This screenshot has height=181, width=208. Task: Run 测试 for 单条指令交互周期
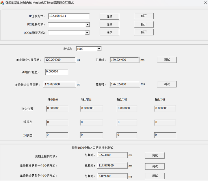(x=167, y=60)
